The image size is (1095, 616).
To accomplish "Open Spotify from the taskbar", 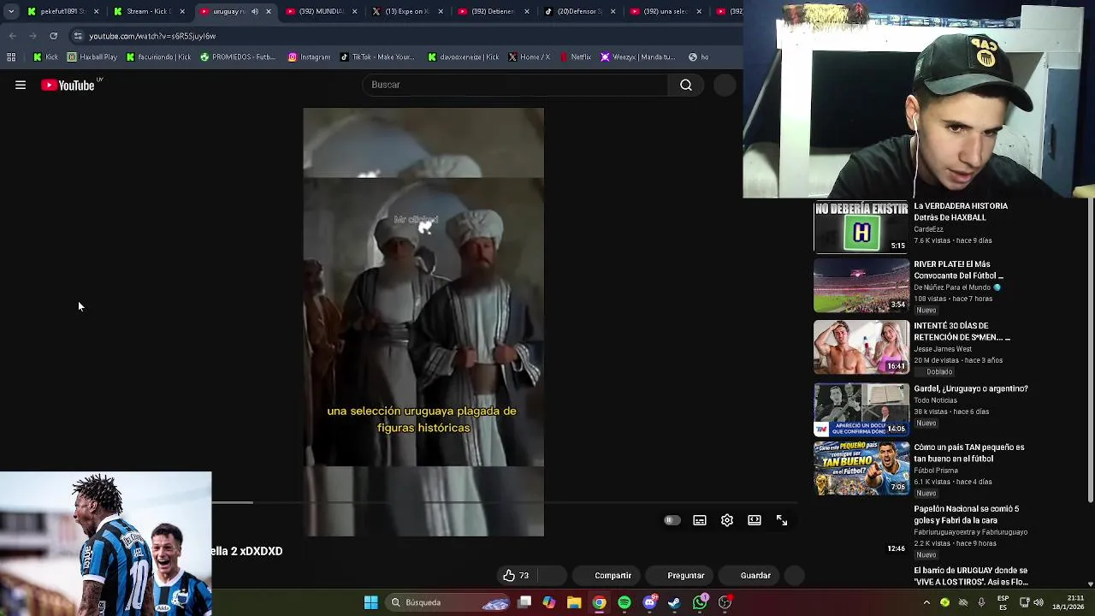I will coord(624,602).
